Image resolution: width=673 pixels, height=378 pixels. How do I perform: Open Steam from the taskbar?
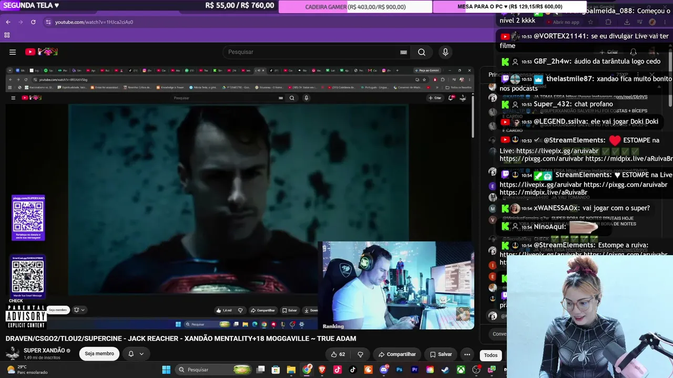pyautogui.click(x=445, y=370)
